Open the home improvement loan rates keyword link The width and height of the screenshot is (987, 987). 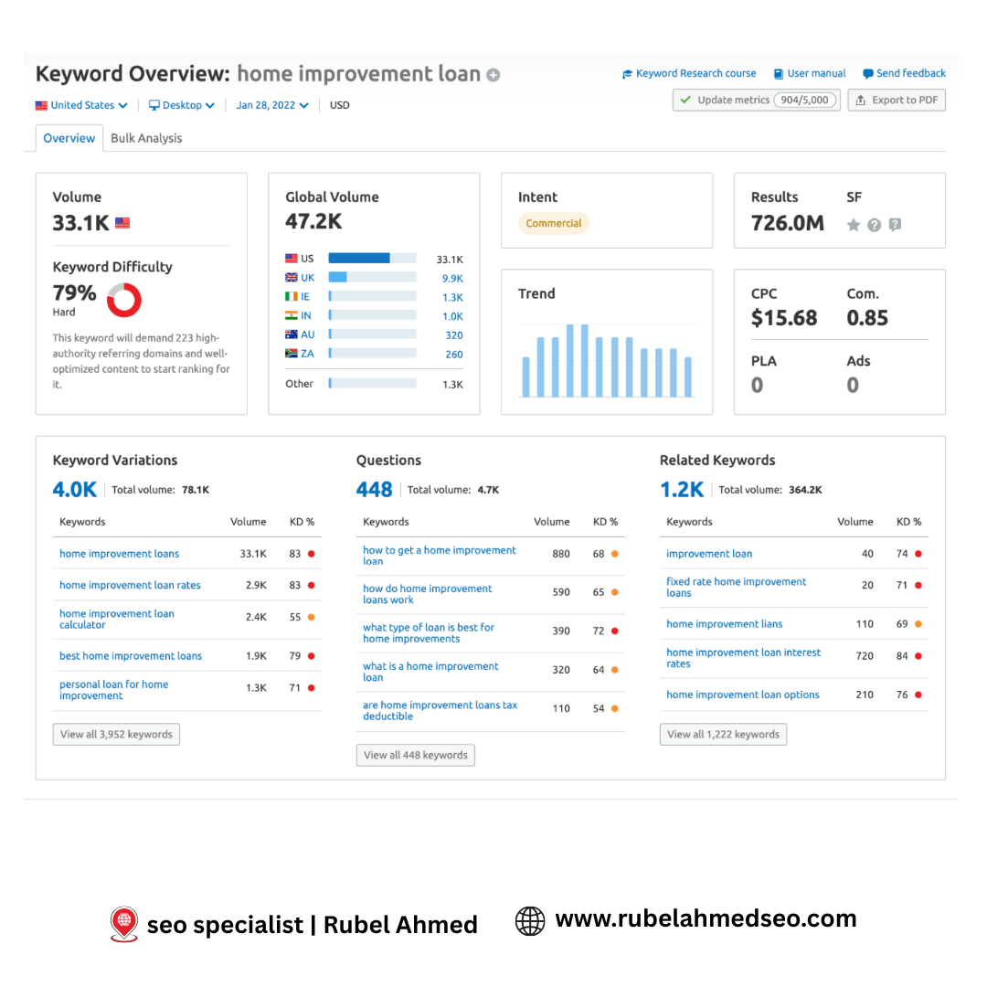pos(130,585)
